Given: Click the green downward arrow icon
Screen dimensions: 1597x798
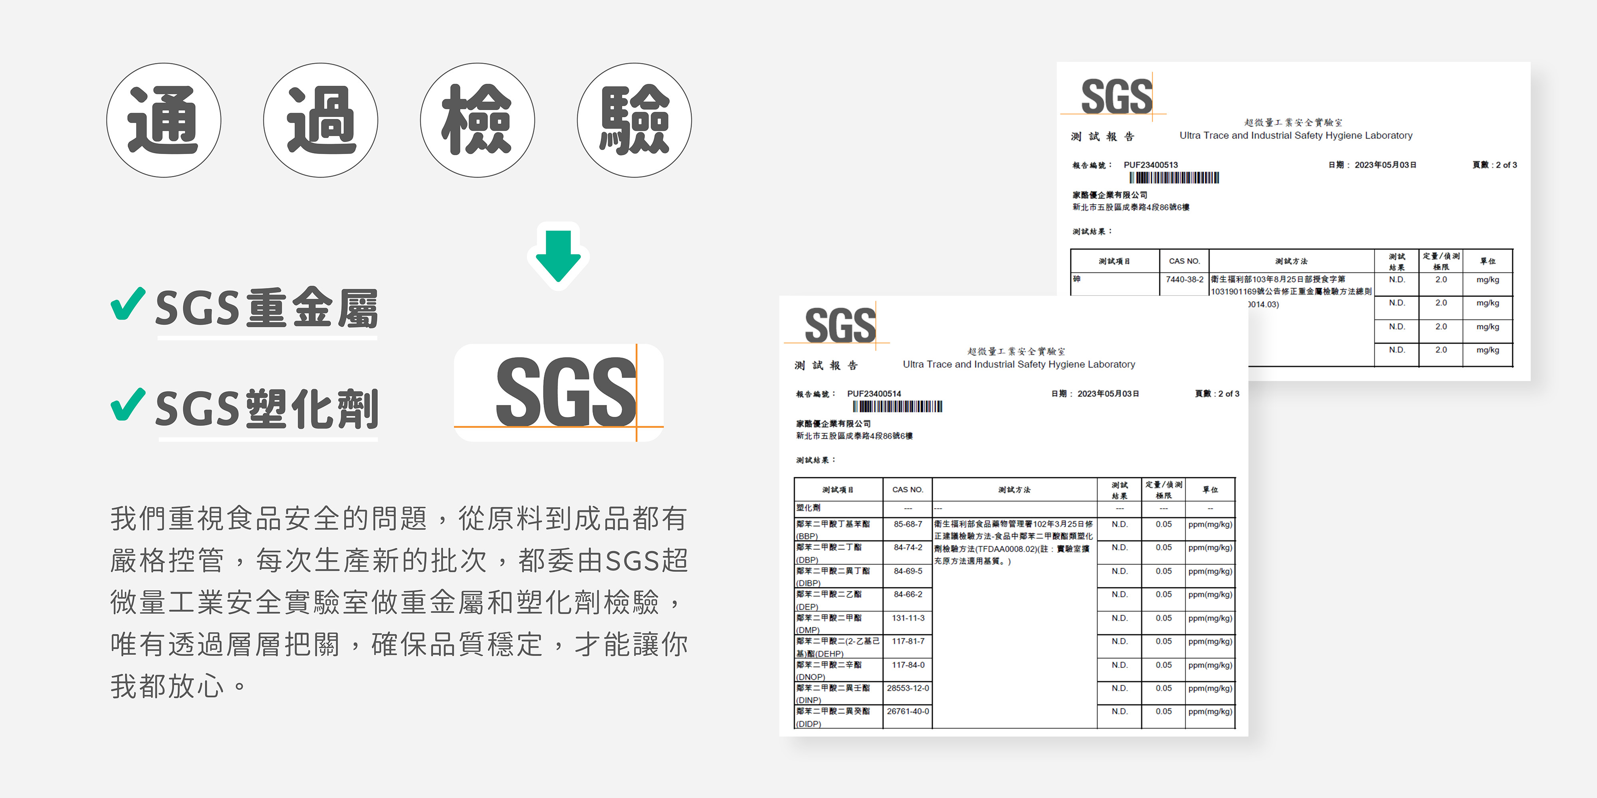Looking at the screenshot, I should tap(558, 255).
